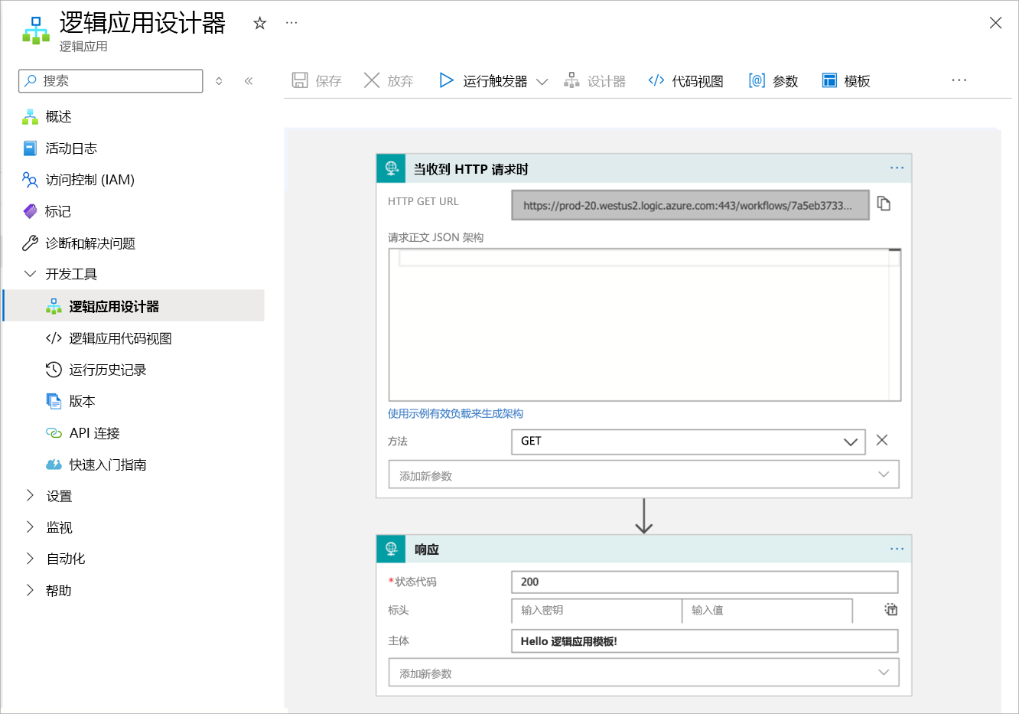The image size is (1019, 714).
Task: Click the 主体 field with Hello text
Action: [x=705, y=641]
